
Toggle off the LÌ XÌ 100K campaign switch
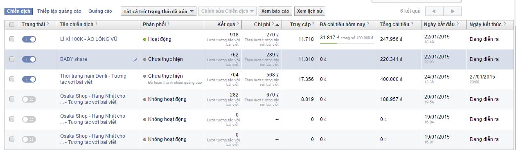(x=29, y=39)
